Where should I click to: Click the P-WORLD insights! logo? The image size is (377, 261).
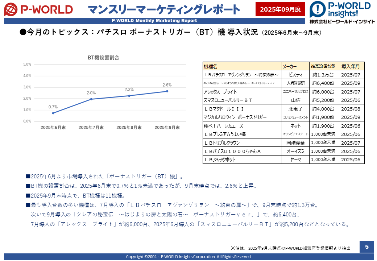tap(342, 12)
